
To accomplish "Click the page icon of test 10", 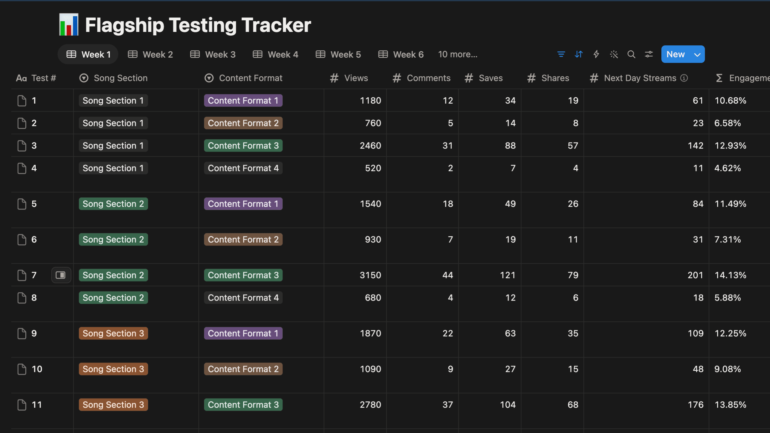I will pos(22,369).
